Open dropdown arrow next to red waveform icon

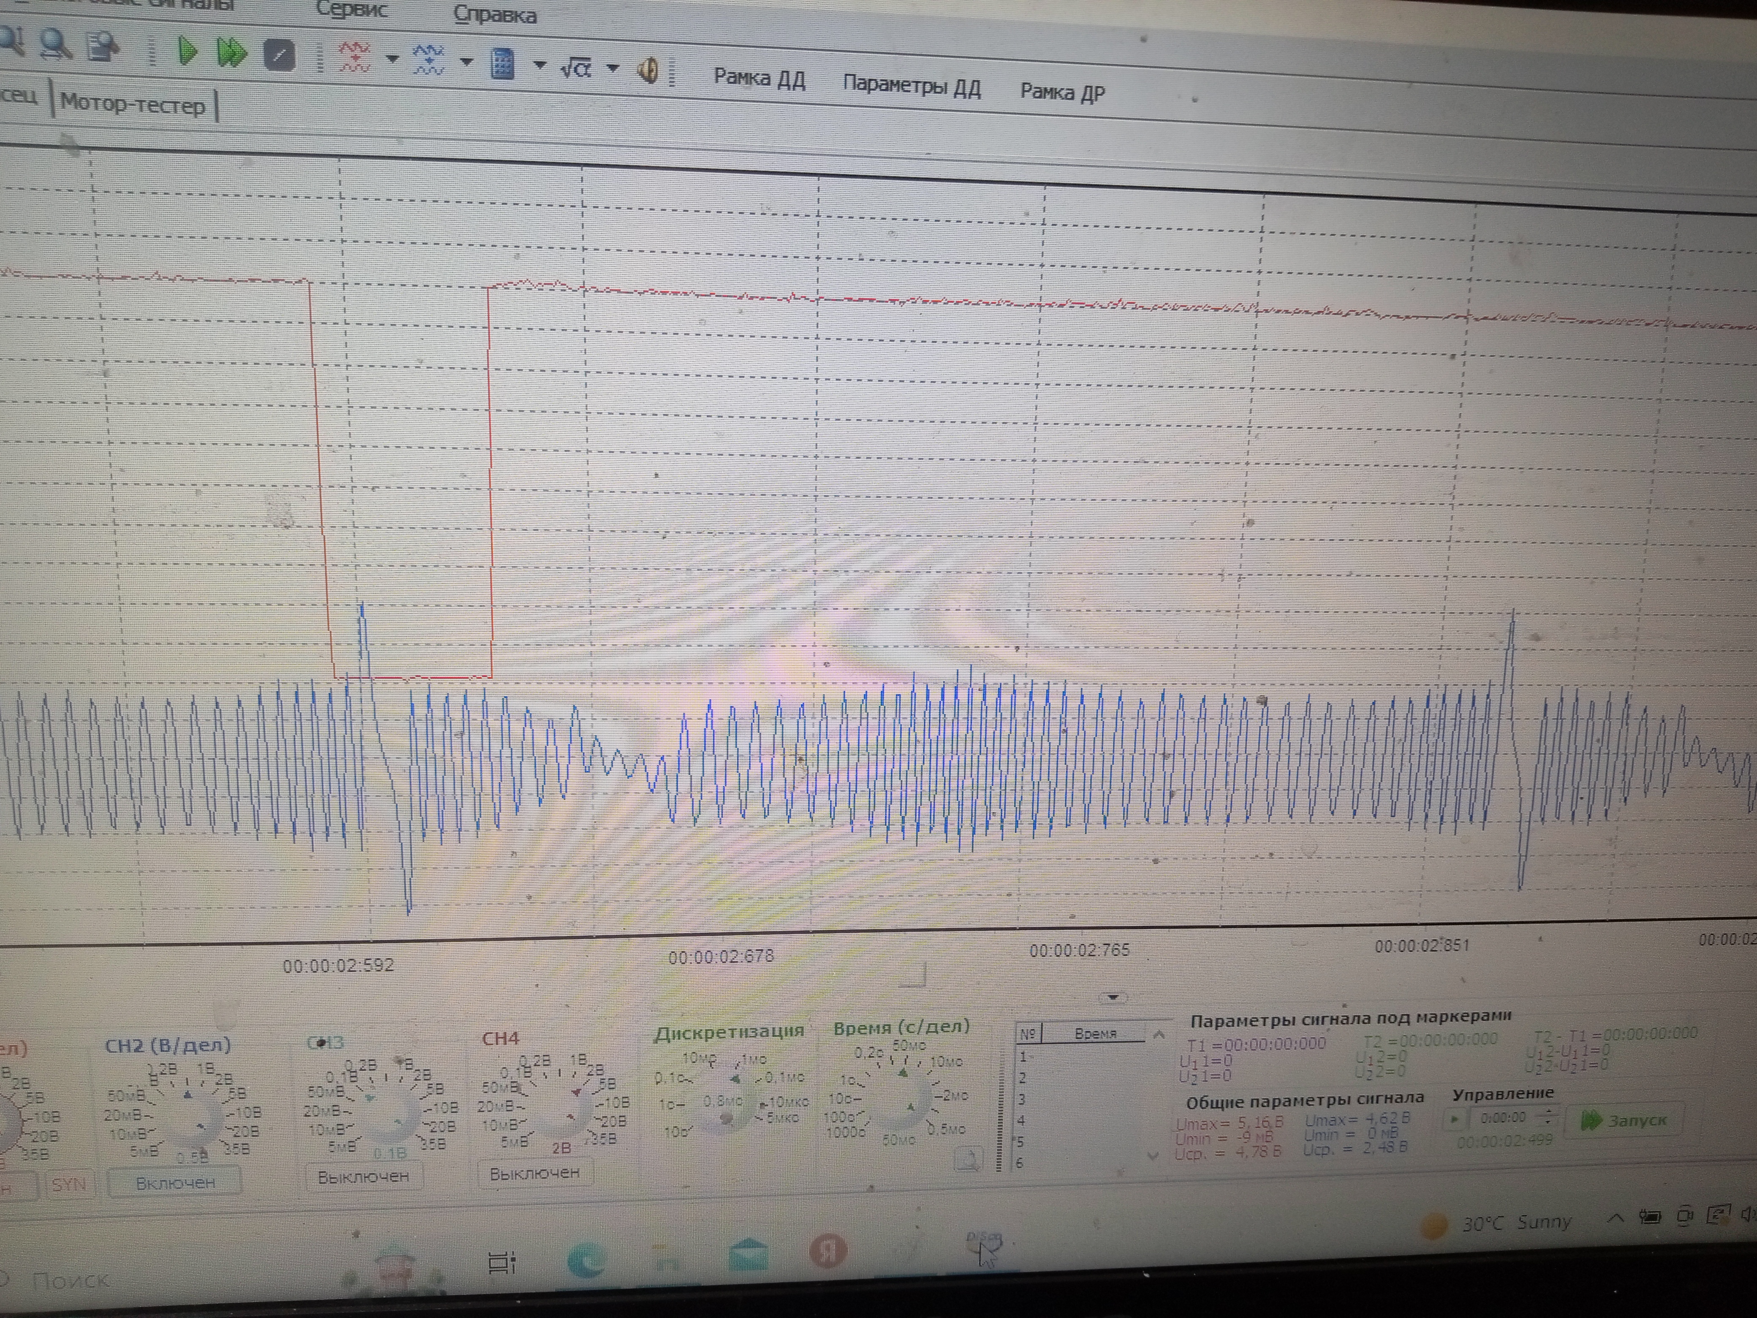[x=392, y=60]
